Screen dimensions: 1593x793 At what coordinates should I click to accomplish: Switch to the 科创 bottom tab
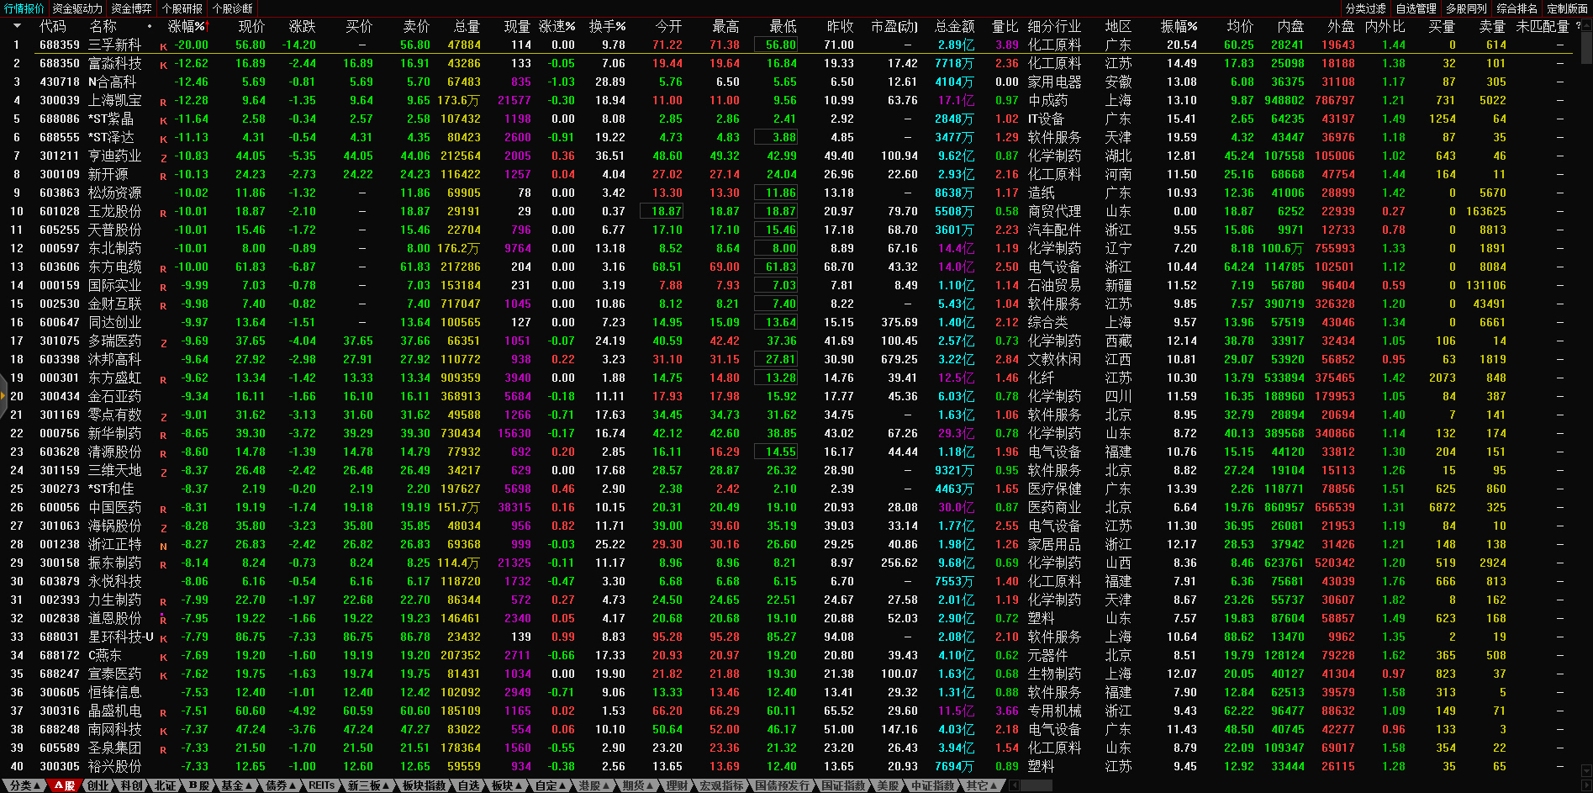point(131,785)
